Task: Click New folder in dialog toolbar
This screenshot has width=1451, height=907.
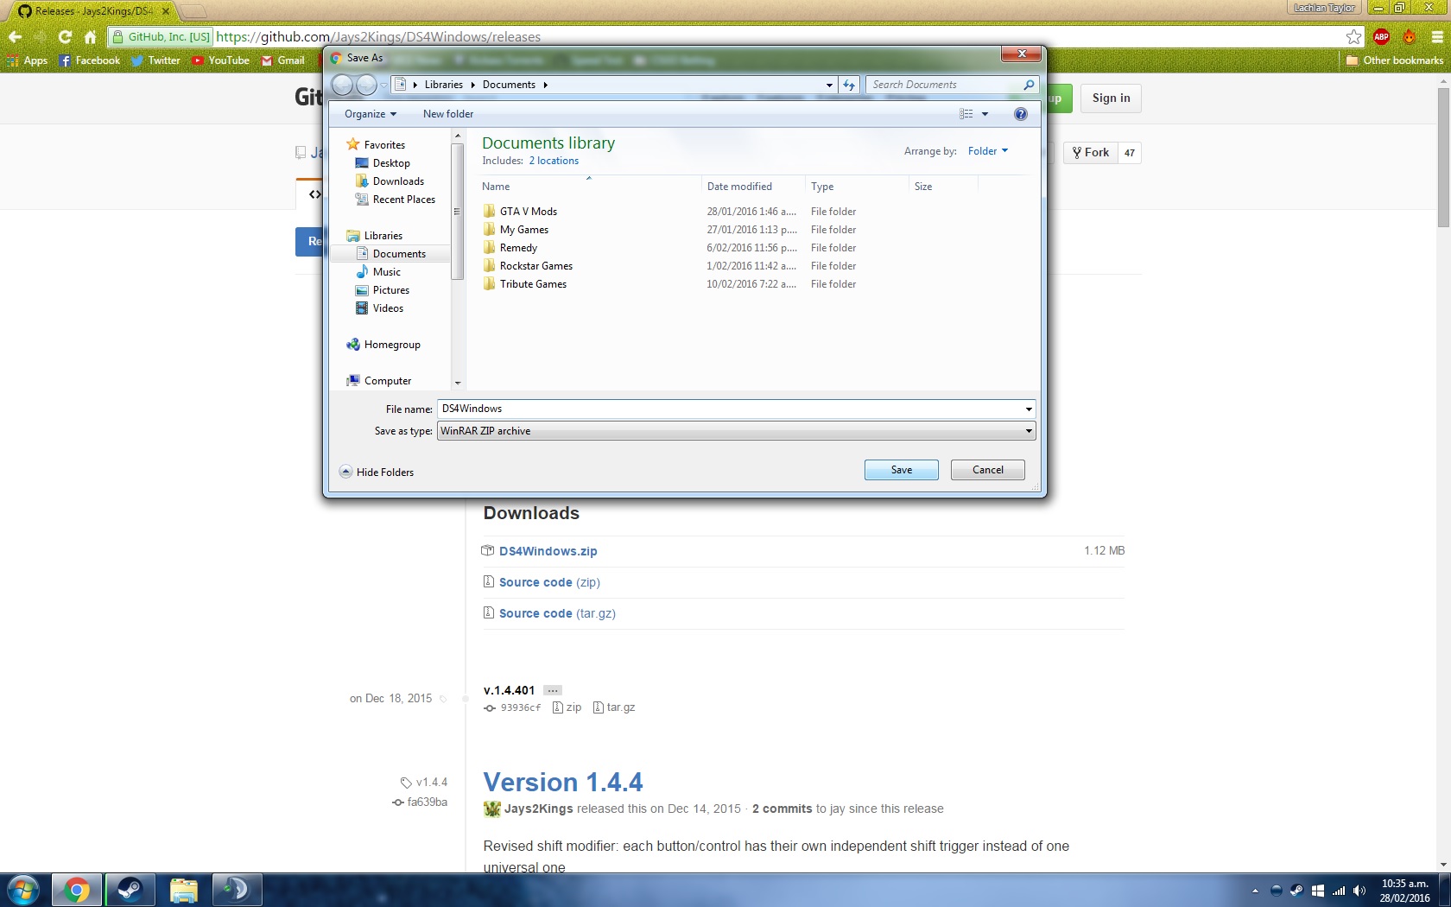Action: [448, 114]
